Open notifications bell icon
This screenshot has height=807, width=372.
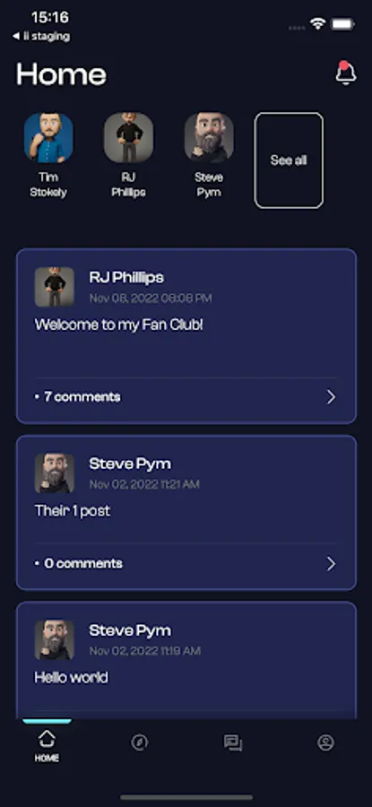(x=346, y=74)
